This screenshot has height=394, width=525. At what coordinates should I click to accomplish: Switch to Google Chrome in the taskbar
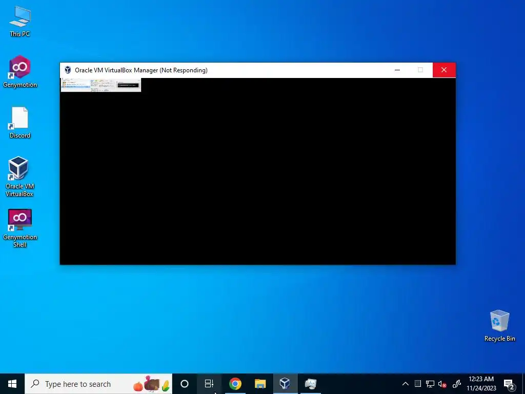(235, 384)
